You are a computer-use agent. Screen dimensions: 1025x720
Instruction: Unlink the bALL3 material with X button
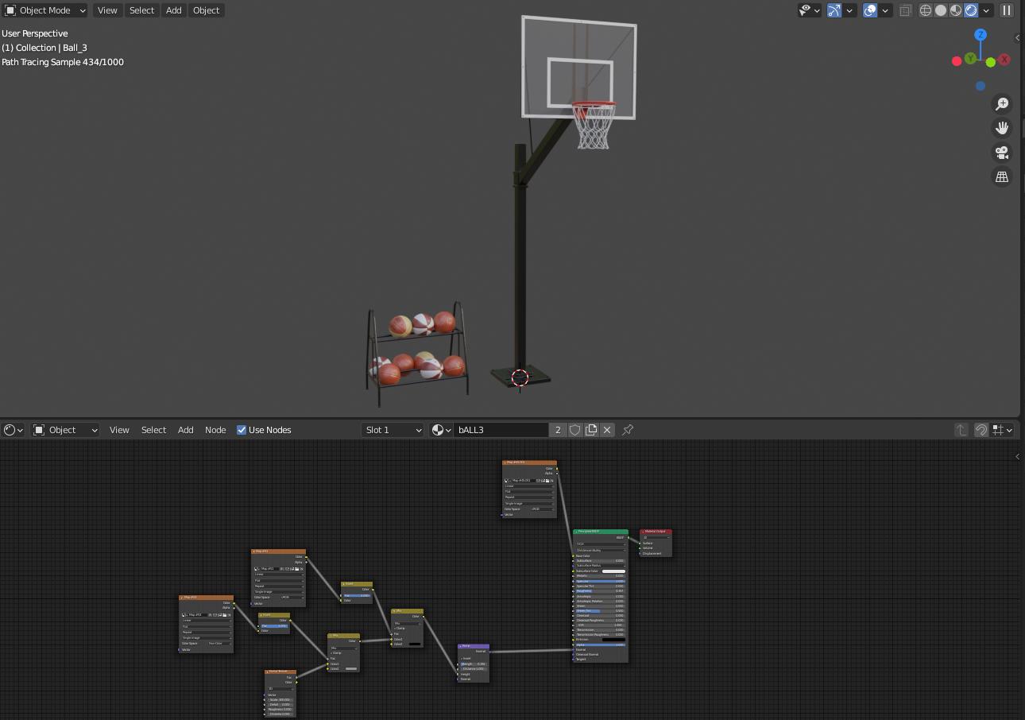607,430
